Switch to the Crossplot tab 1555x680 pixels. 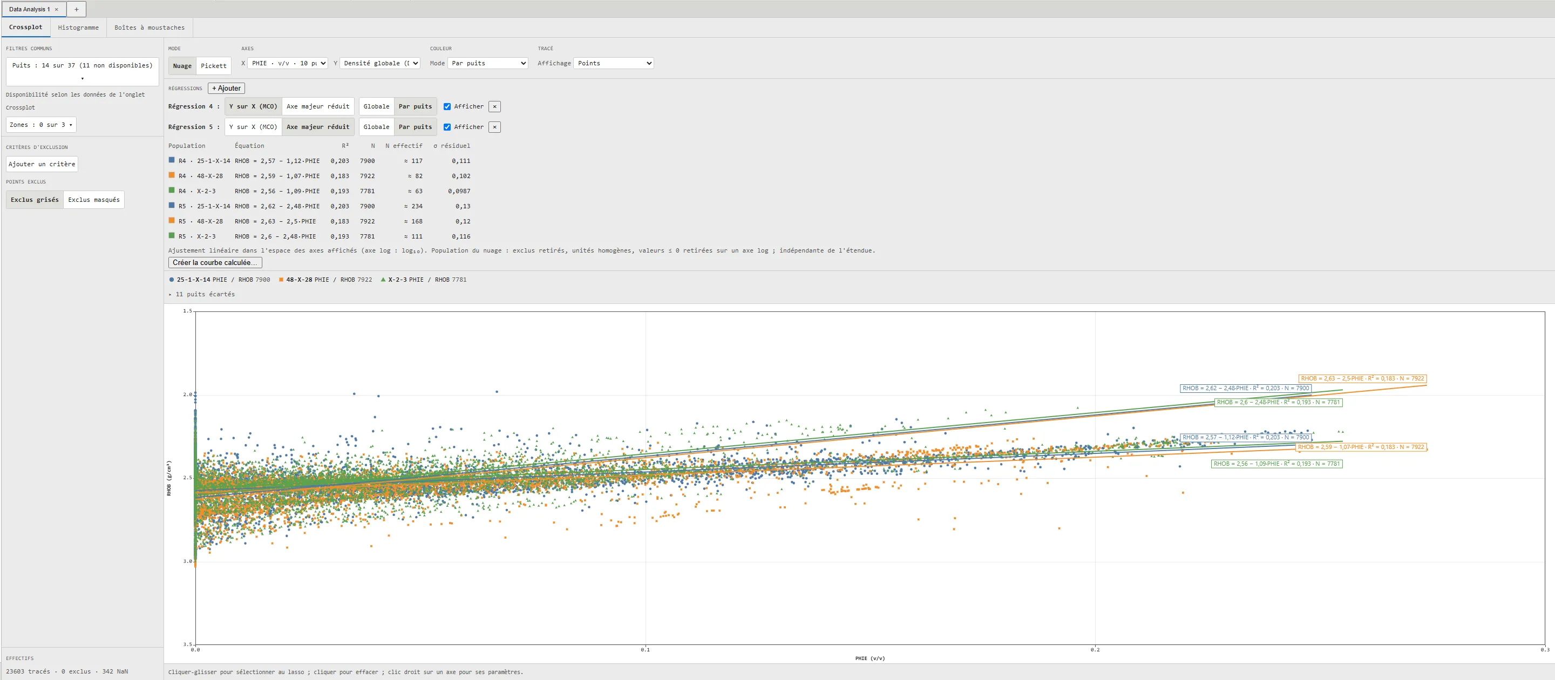click(26, 27)
